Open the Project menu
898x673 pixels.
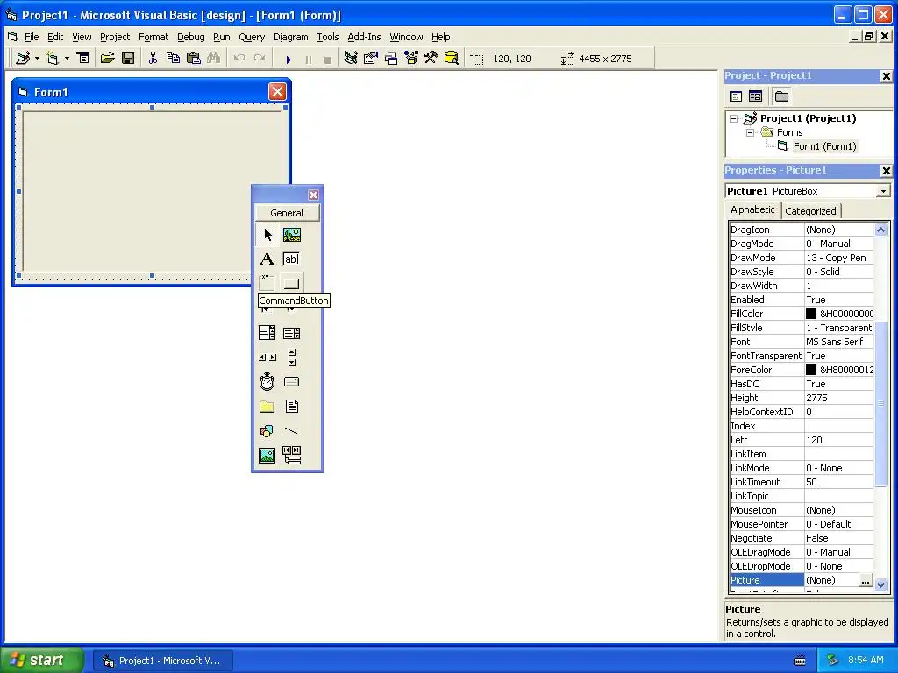[115, 37]
